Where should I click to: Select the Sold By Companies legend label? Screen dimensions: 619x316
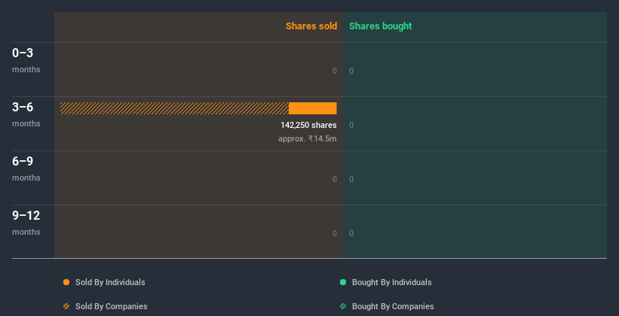(112, 306)
